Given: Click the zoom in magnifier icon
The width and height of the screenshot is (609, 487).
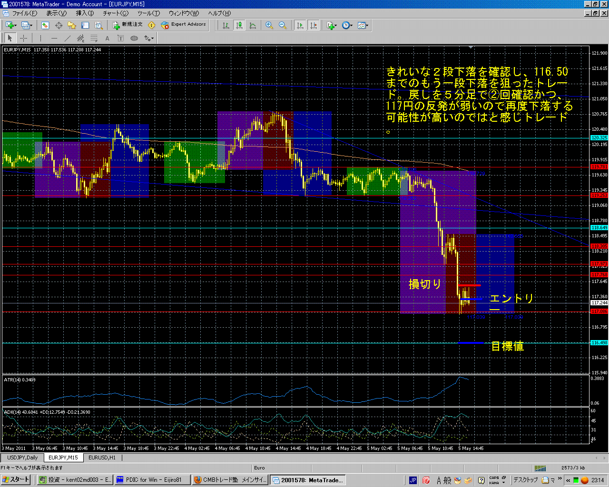Looking at the screenshot, I should (x=269, y=25).
